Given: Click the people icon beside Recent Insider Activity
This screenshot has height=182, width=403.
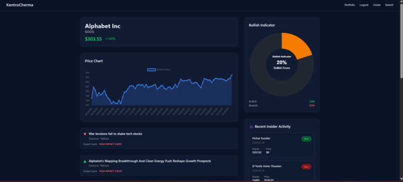Looking at the screenshot, I should tap(251, 127).
